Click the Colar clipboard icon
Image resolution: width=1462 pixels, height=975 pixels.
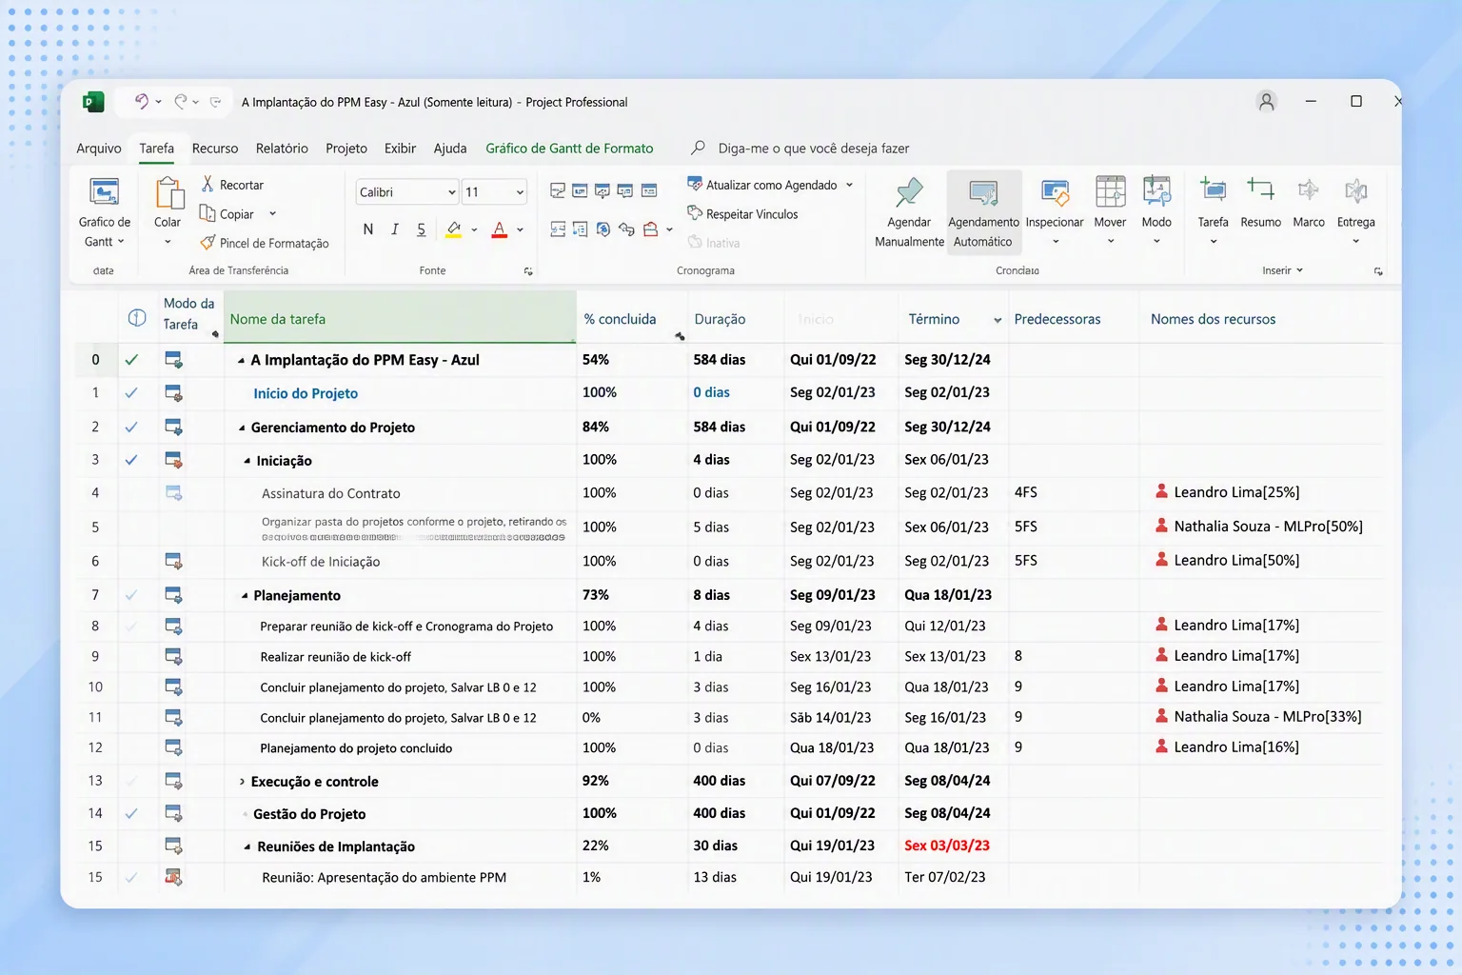pyautogui.click(x=168, y=192)
